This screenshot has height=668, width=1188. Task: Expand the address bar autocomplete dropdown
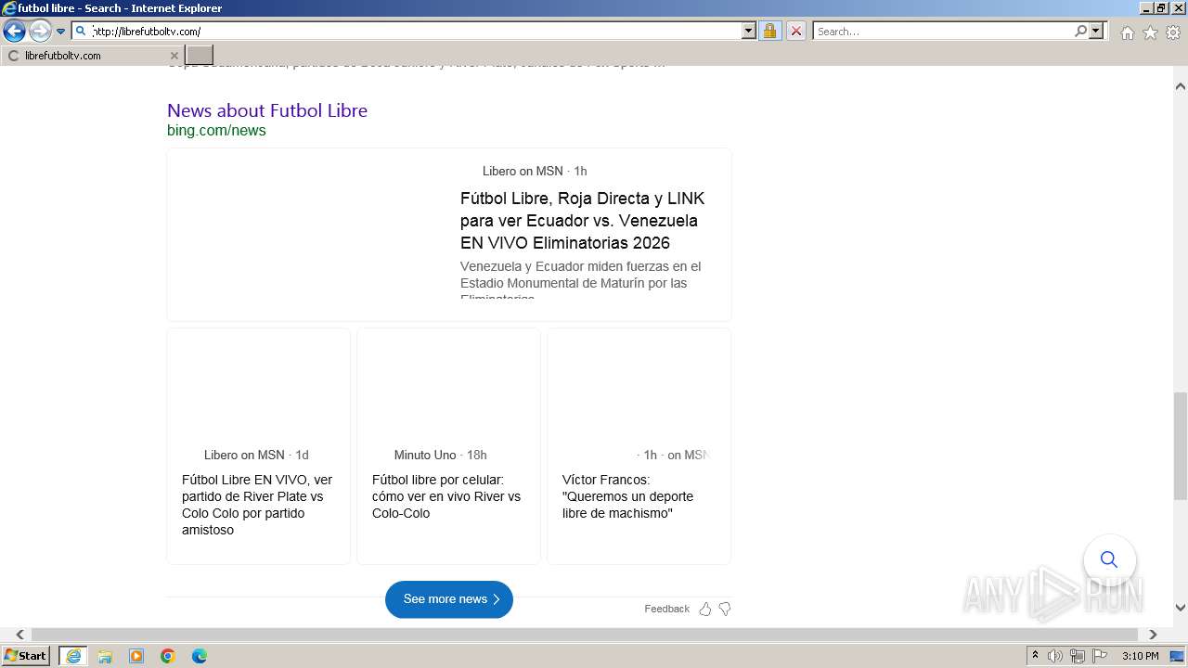pyautogui.click(x=749, y=32)
